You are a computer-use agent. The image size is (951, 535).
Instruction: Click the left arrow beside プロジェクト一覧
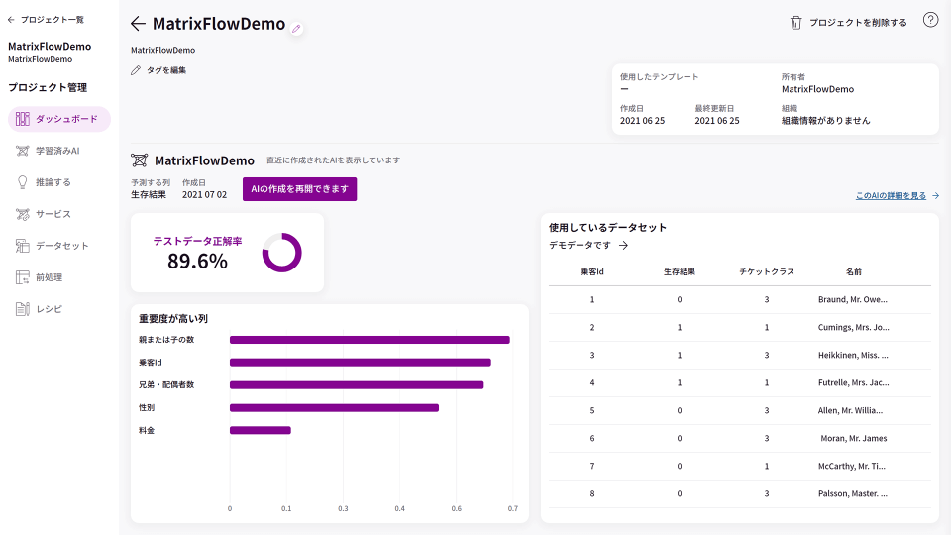pyautogui.click(x=11, y=20)
